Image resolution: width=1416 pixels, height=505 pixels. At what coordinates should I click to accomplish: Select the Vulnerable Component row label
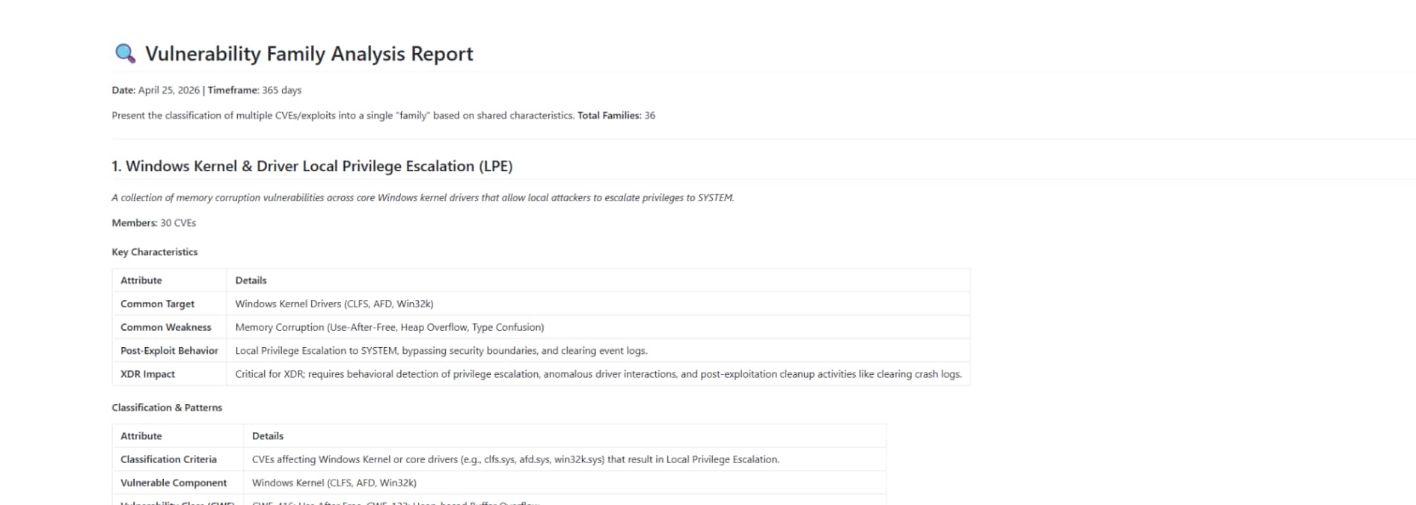point(174,483)
